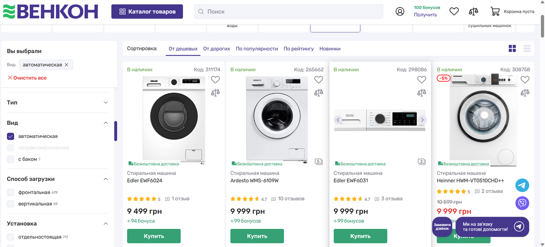Image resolution: width=545 pixels, height=247 pixels.
Task: Add Heinner HWM-VT0510CHD++ to comparison
Action: [x=525, y=93]
